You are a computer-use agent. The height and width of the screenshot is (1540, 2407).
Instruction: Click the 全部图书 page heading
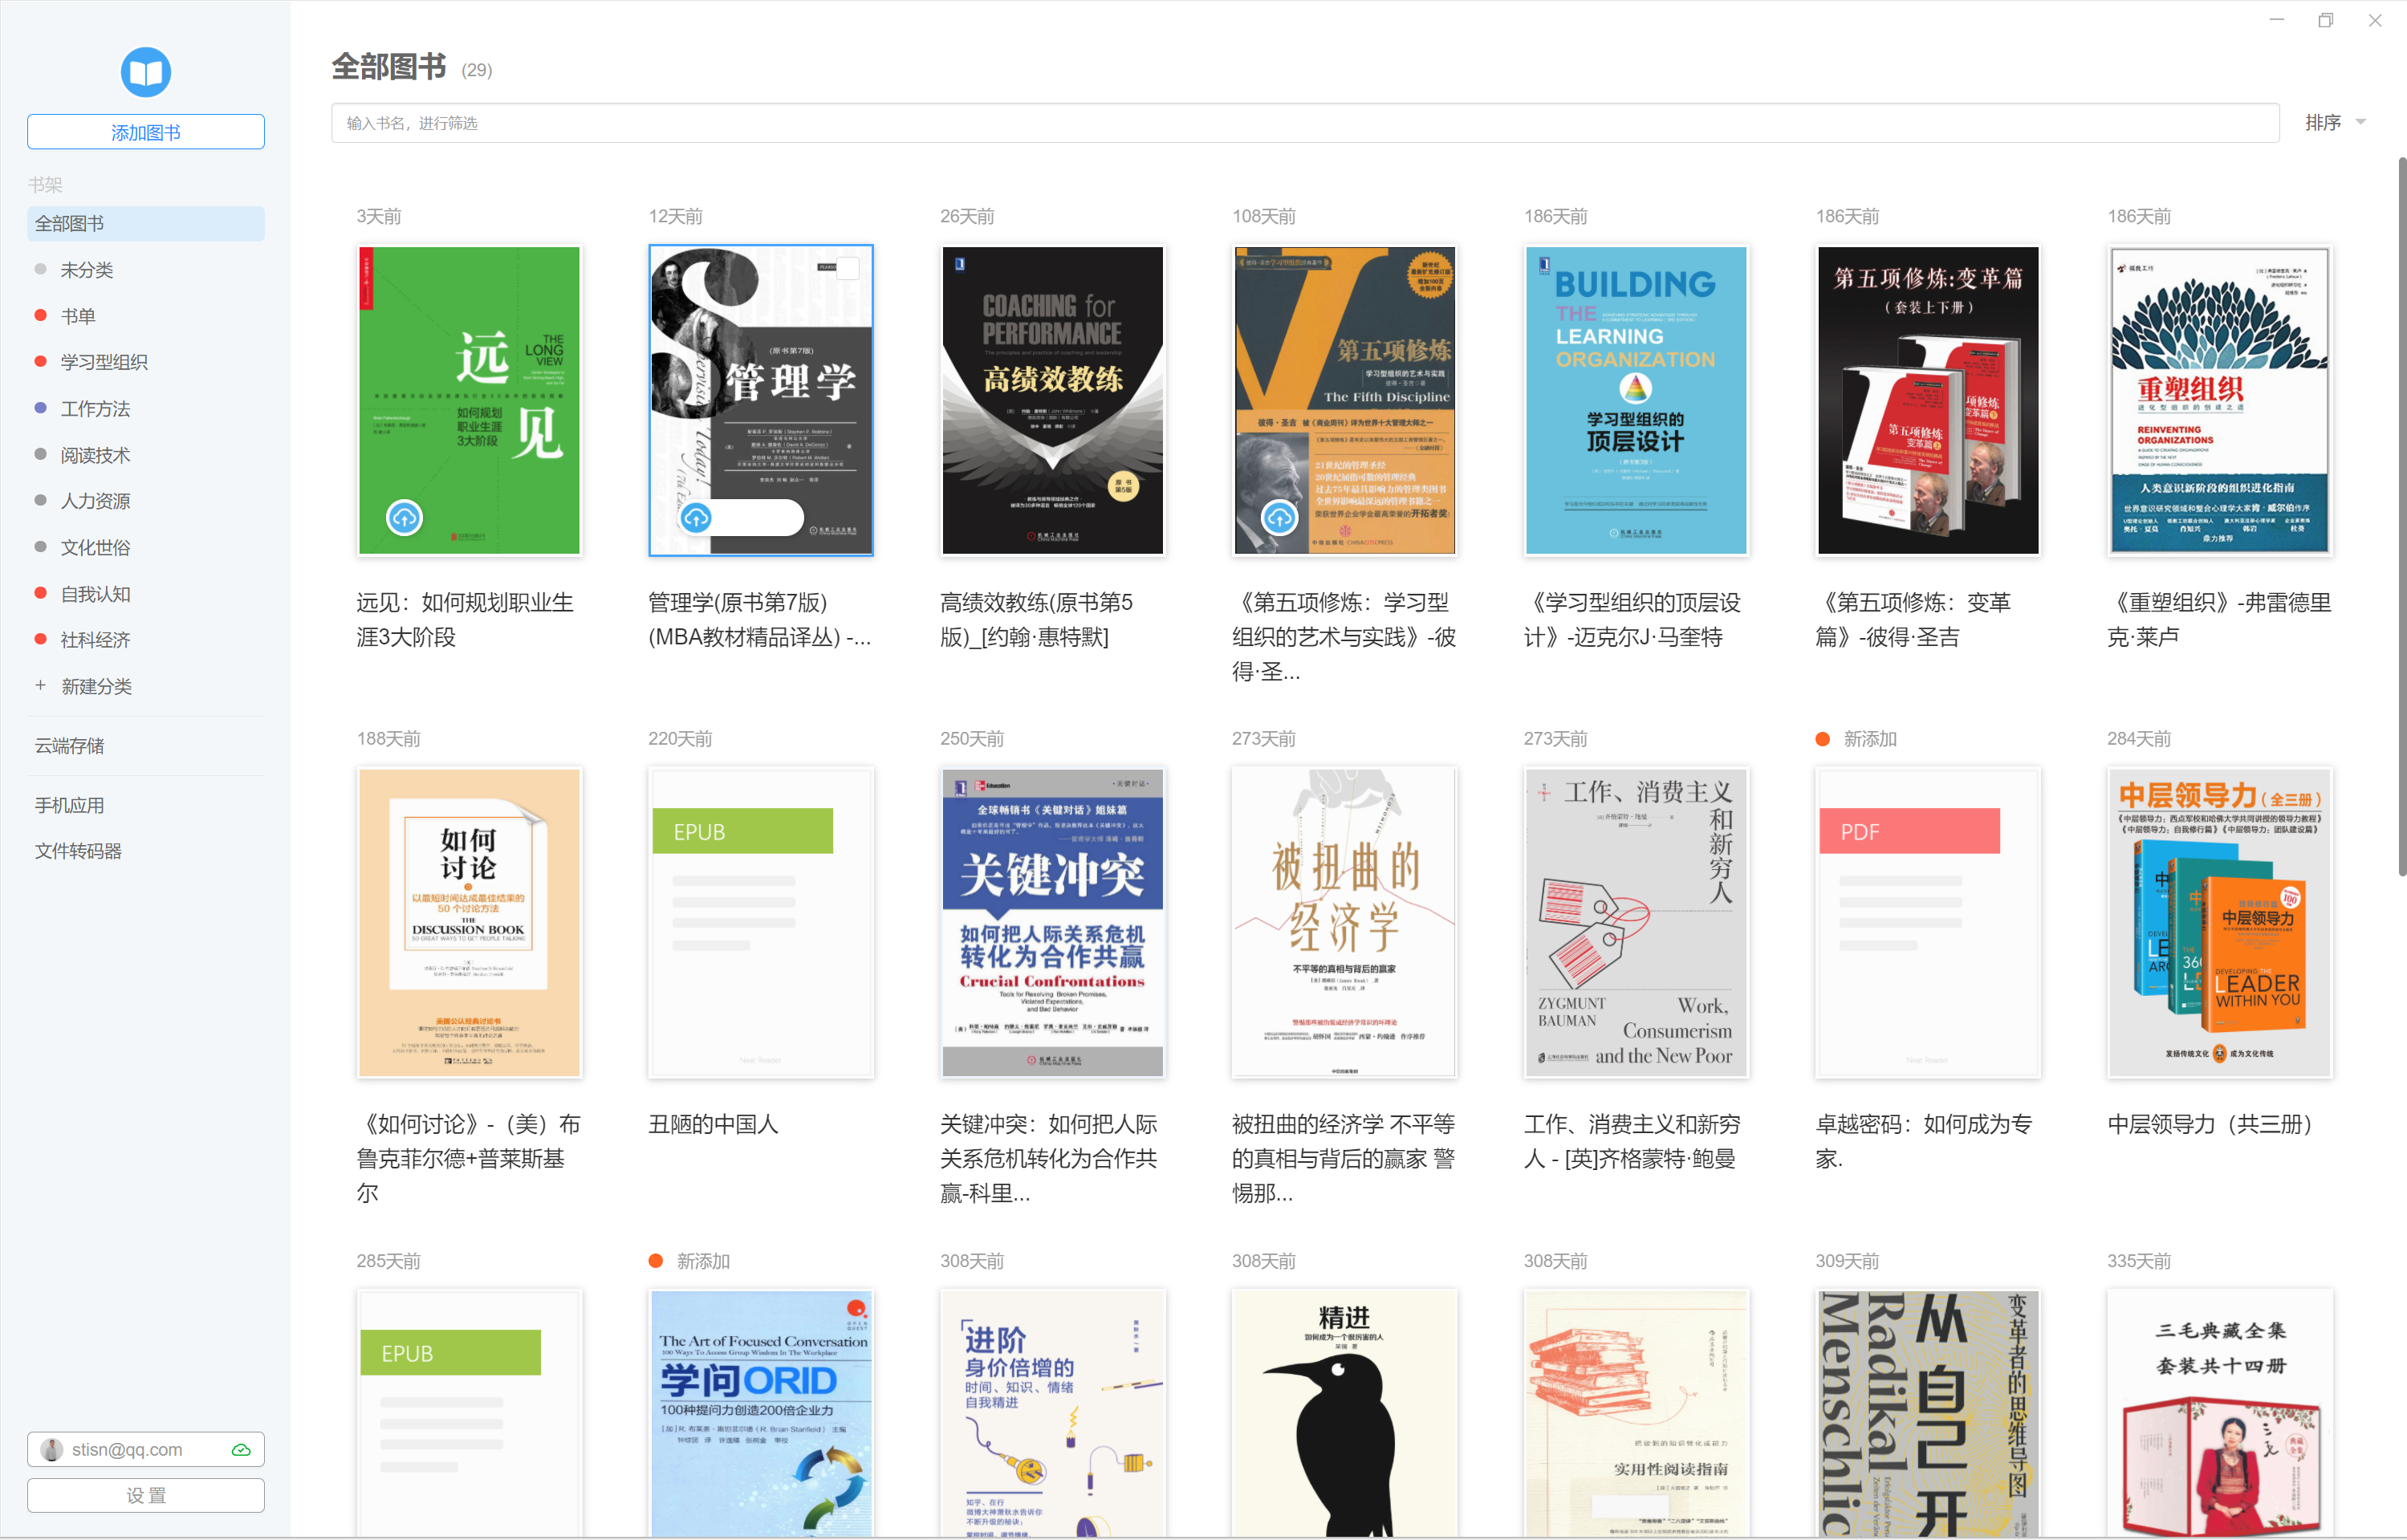click(x=389, y=67)
